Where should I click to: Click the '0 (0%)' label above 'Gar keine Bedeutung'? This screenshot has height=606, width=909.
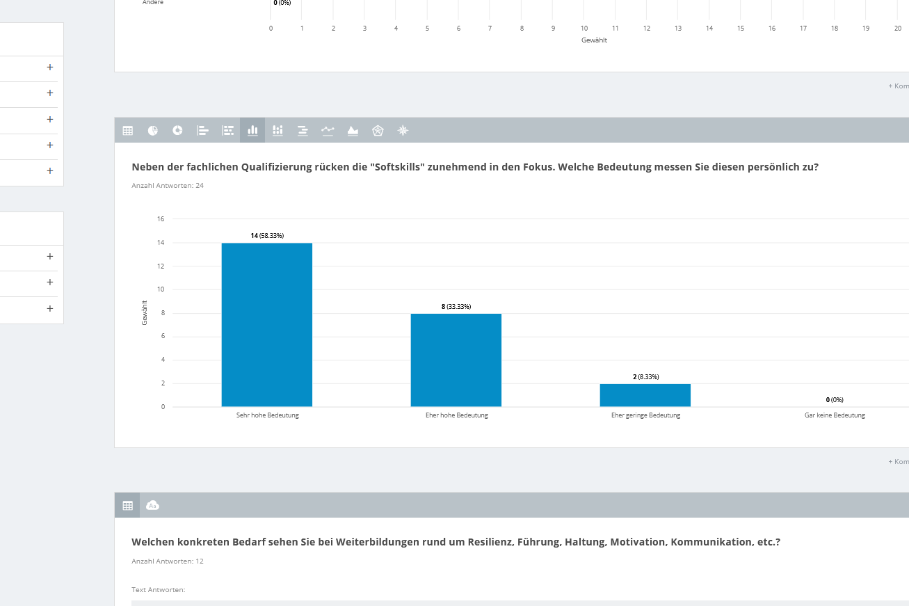835,400
